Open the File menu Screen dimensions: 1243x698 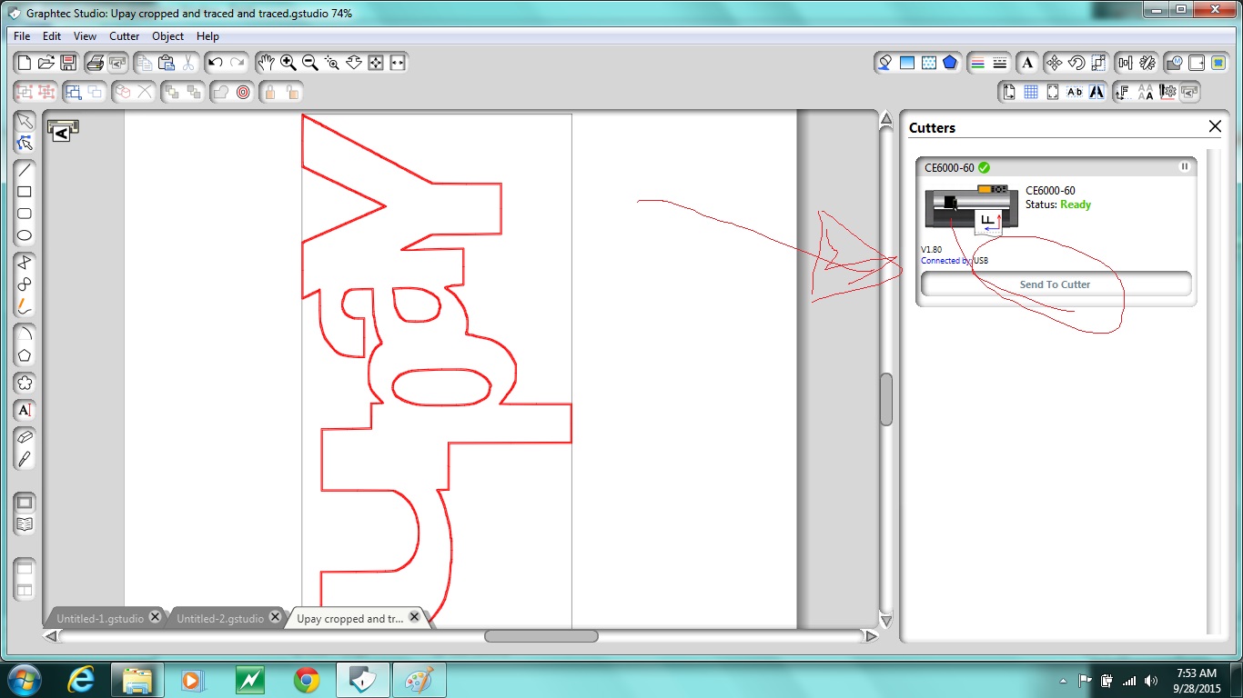(x=23, y=36)
